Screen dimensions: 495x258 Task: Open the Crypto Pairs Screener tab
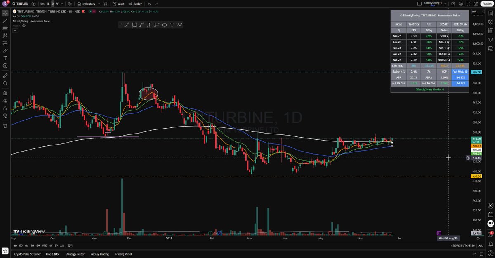tap(28, 254)
